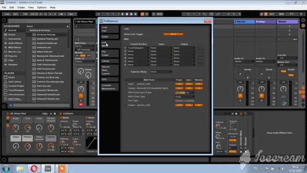Select the Sounds category icon in browser
The height and width of the screenshot is (173, 307).
[5, 30]
